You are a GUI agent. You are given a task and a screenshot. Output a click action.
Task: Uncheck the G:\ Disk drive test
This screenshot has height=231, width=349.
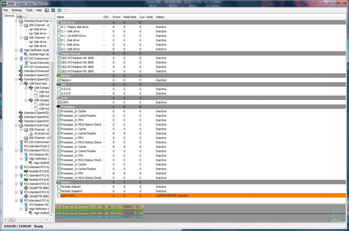(x=59, y=49)
